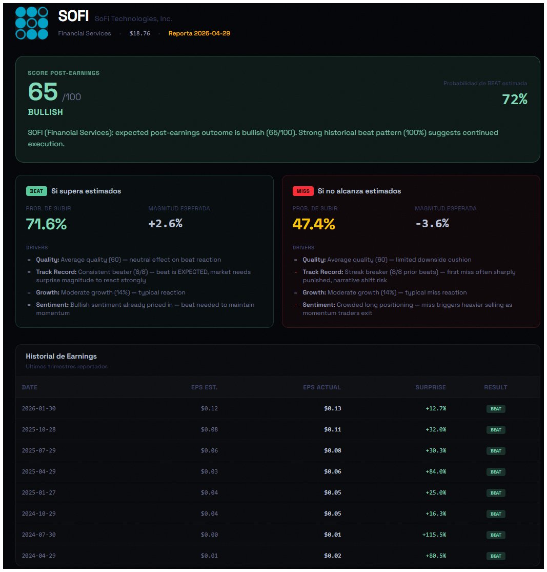Click the BEAT badge in the 2024-07-30 row
This screenshot has height=572, width=547.
pos(496,535)
